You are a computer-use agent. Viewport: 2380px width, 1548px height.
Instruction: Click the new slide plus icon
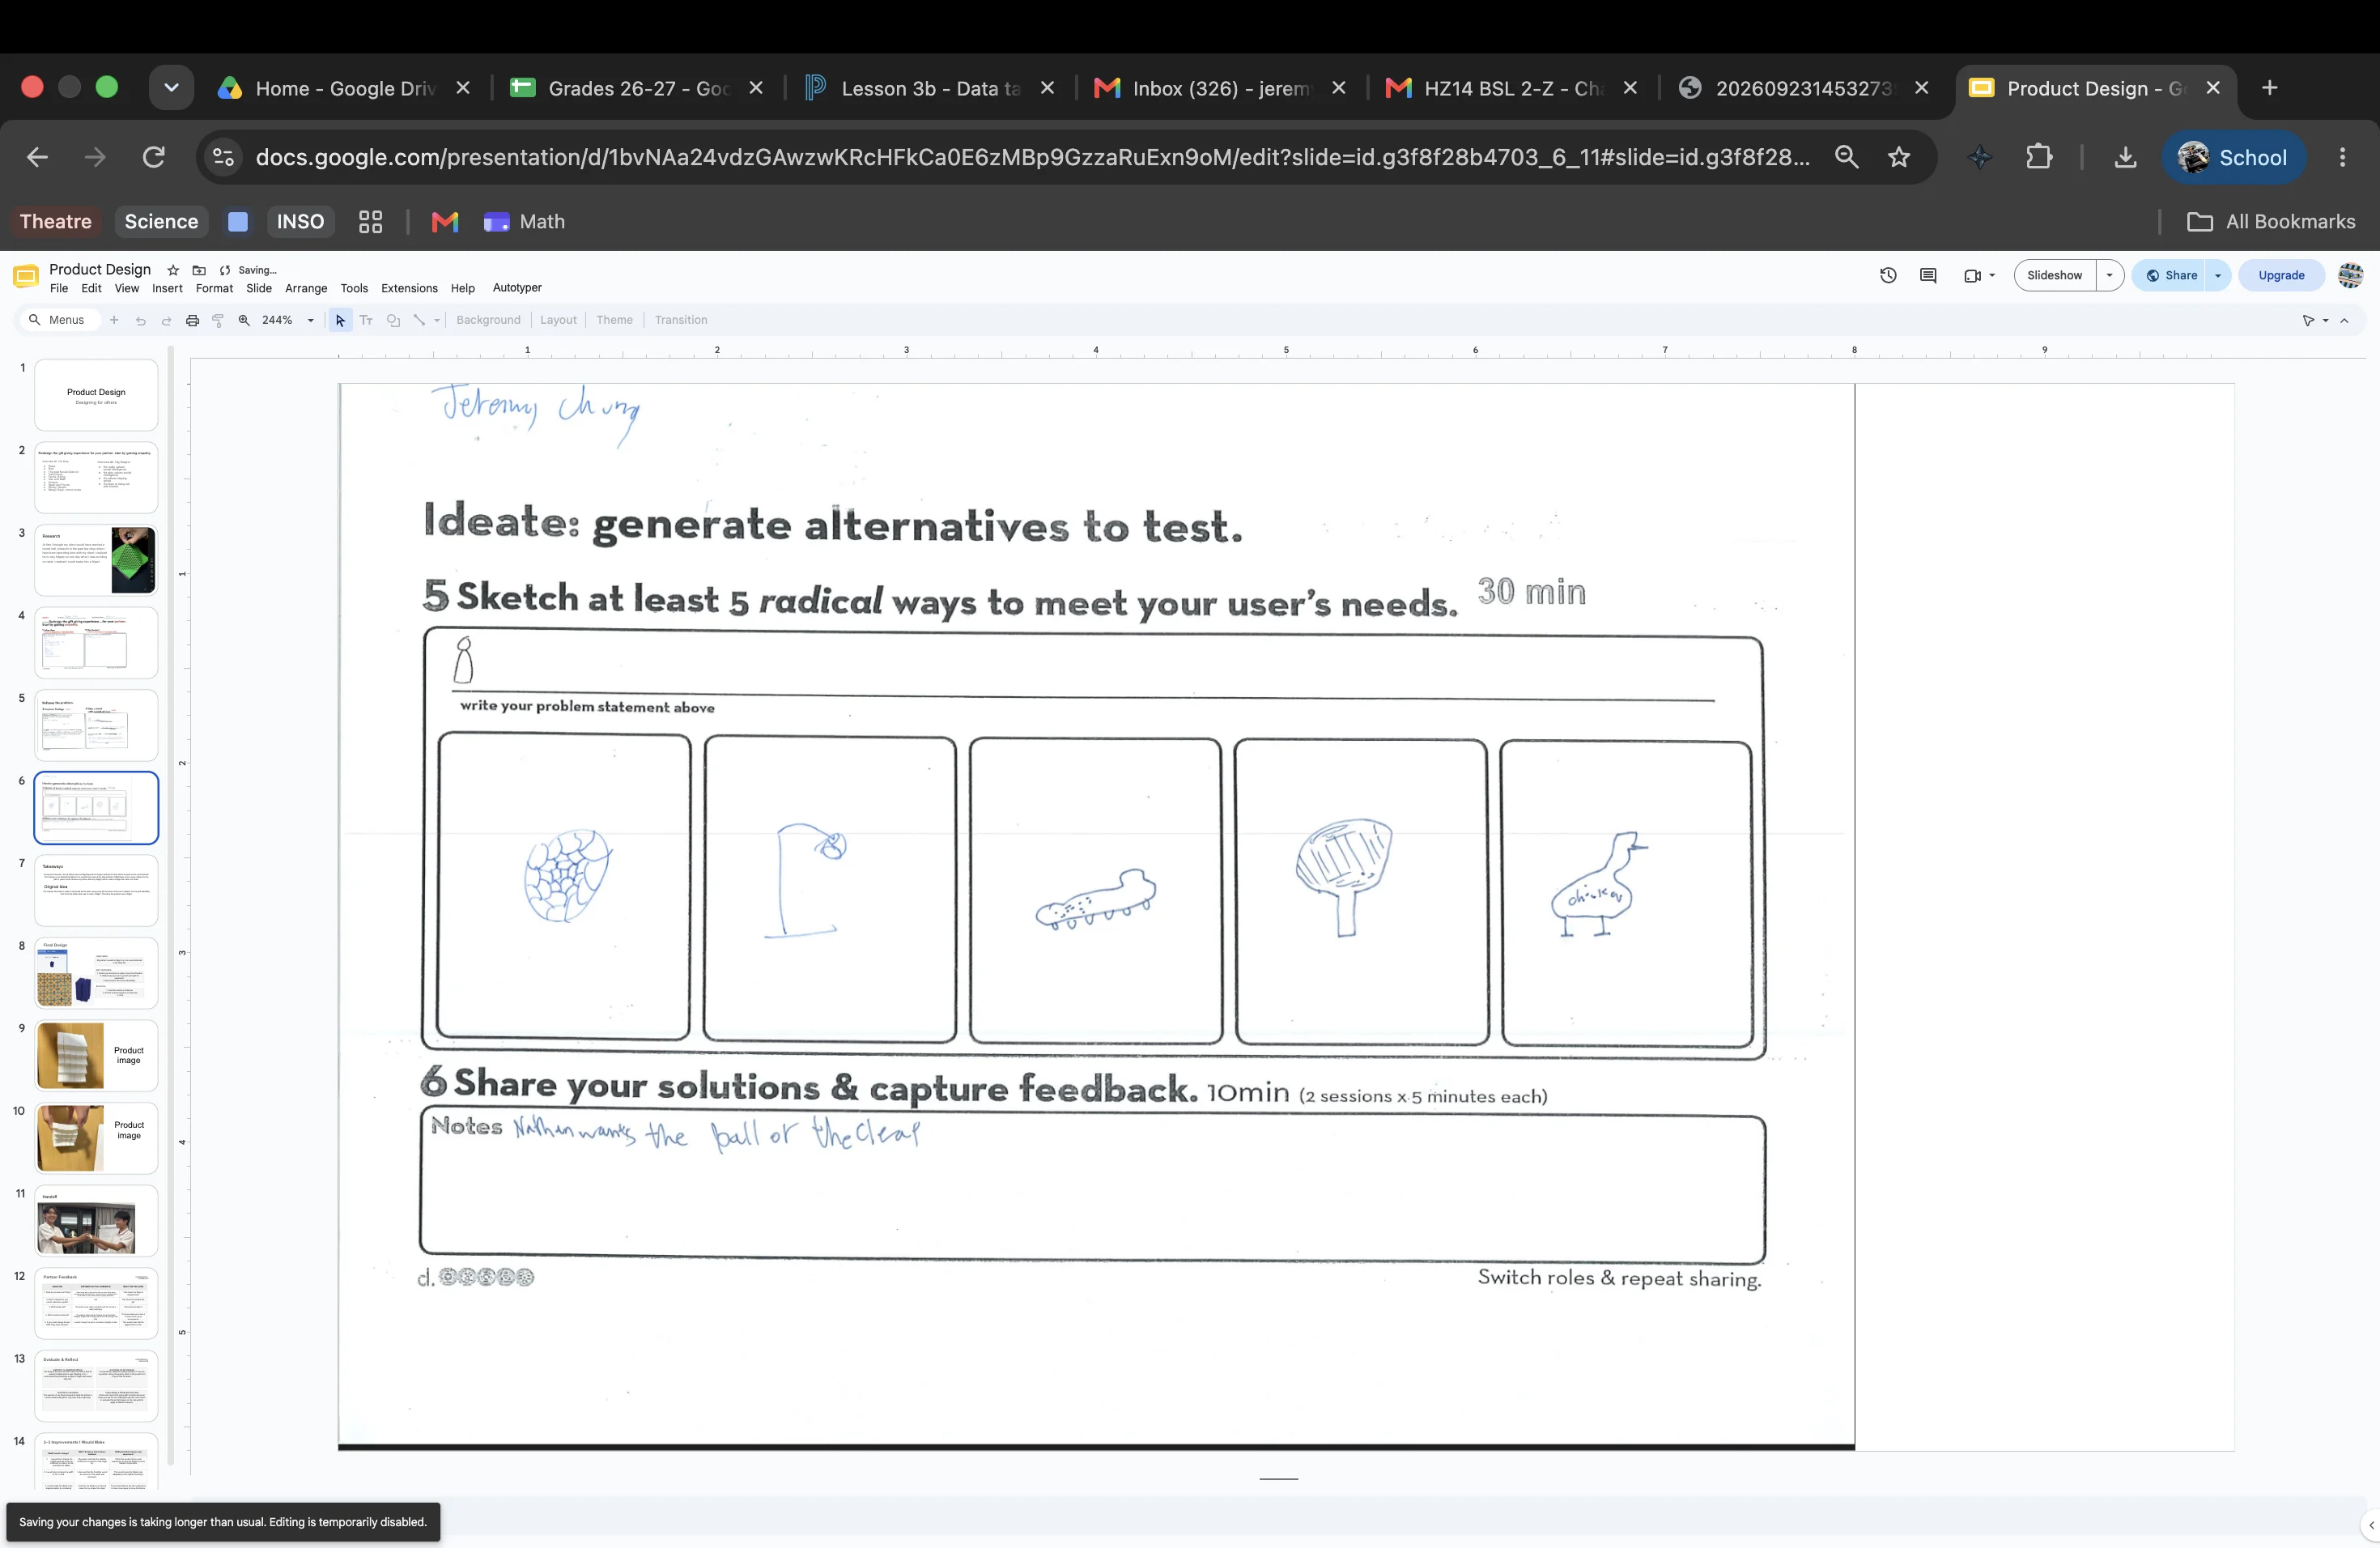pyautogui.click(x=114, y=320)
